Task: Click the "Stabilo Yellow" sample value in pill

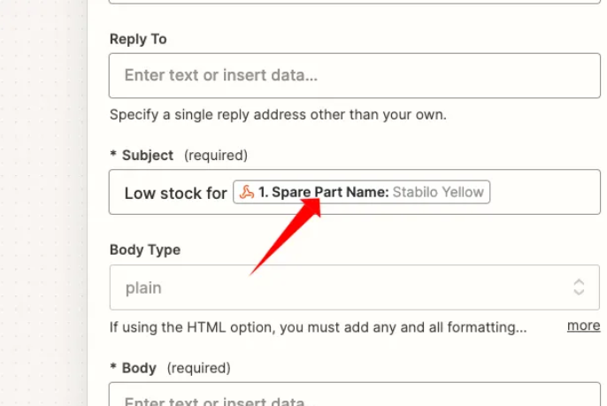Action: [x=438, y=192]
